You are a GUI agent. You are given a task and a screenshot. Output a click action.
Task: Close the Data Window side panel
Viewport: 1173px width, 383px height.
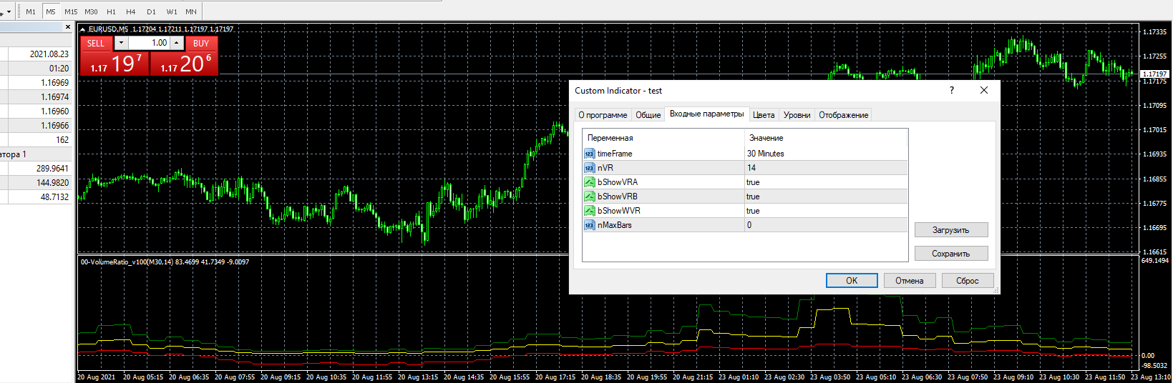coord(68,27)
